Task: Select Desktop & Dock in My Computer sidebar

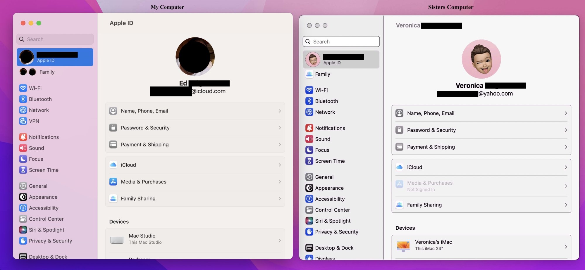Action: click(x=55, y=256)
